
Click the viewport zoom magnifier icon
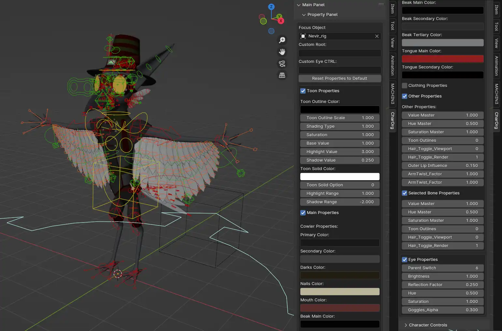point(282,40)
